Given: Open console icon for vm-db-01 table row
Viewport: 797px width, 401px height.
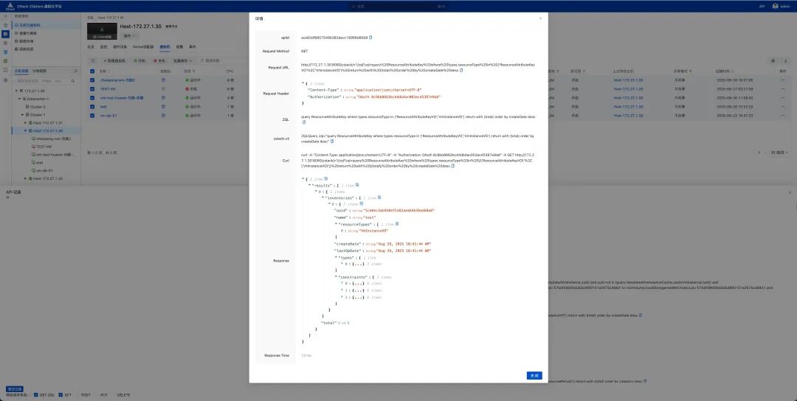Looking at the screenshot, I should point(163,115).
